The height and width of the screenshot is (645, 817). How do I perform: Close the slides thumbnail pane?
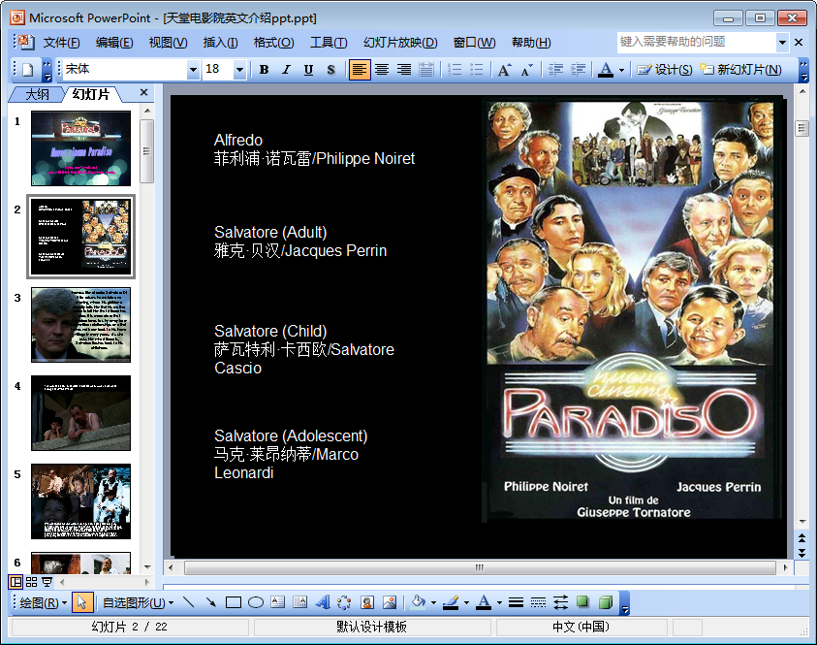144,93
